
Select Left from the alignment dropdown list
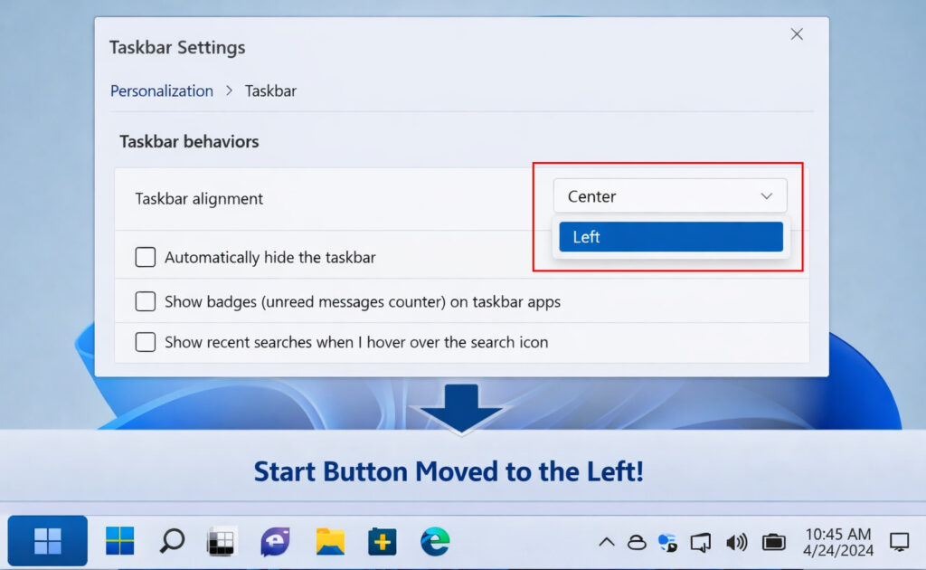[670, 237]
